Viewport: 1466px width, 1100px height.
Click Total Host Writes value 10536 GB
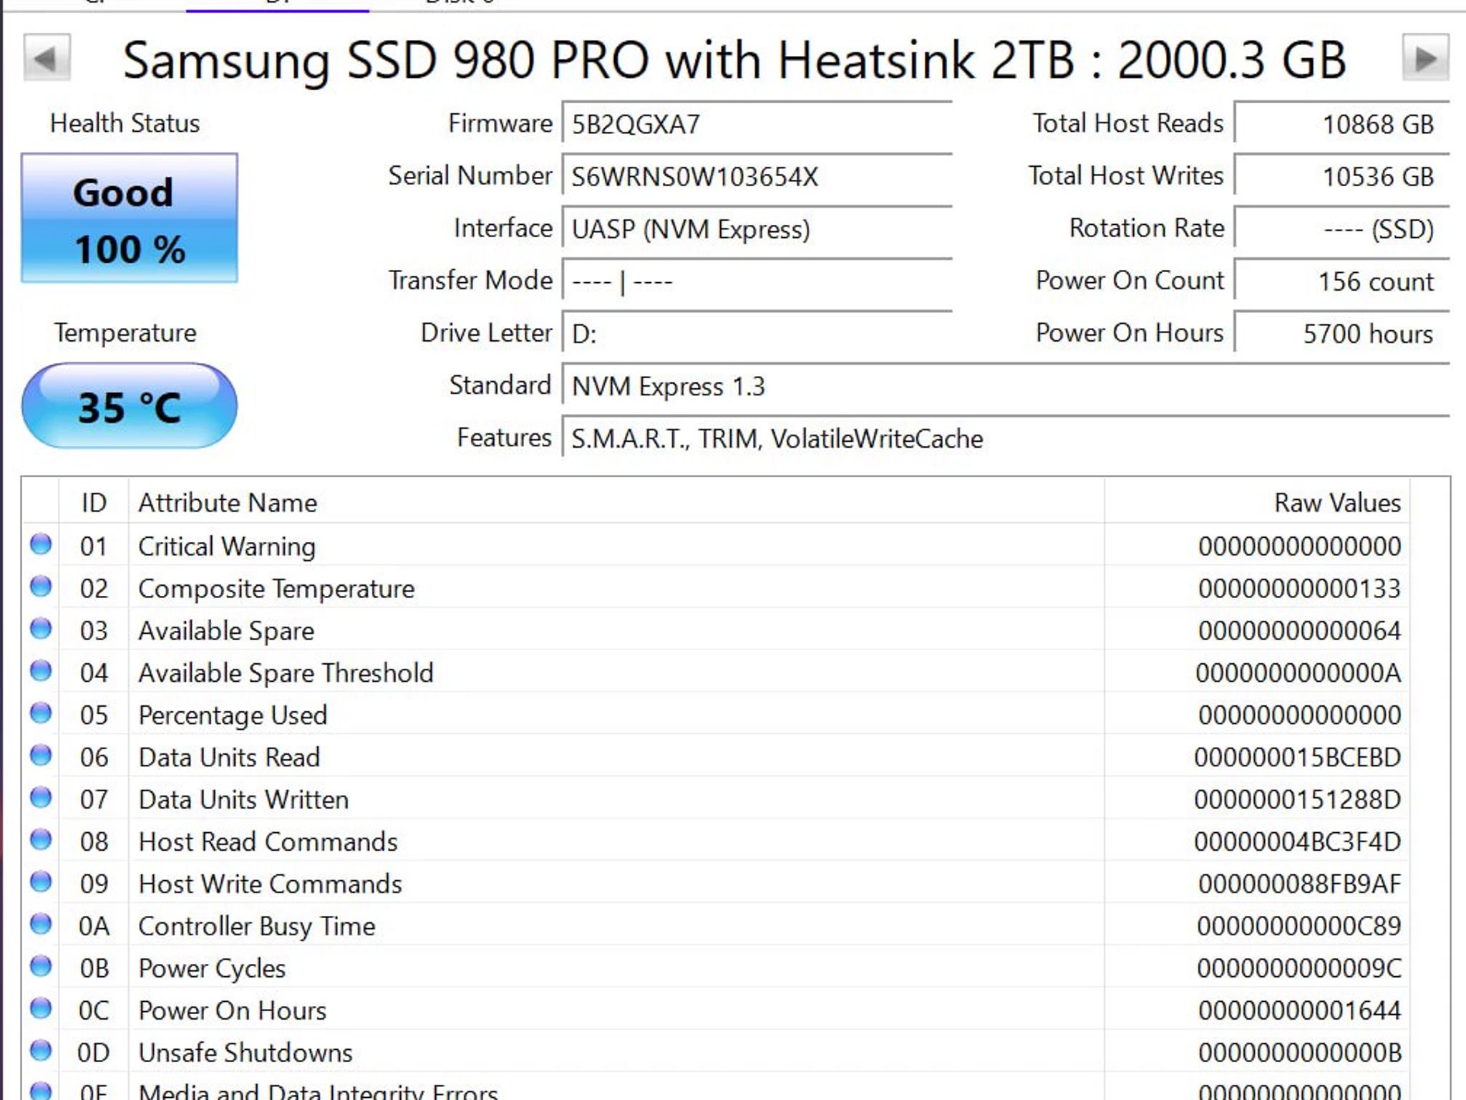1342,176
